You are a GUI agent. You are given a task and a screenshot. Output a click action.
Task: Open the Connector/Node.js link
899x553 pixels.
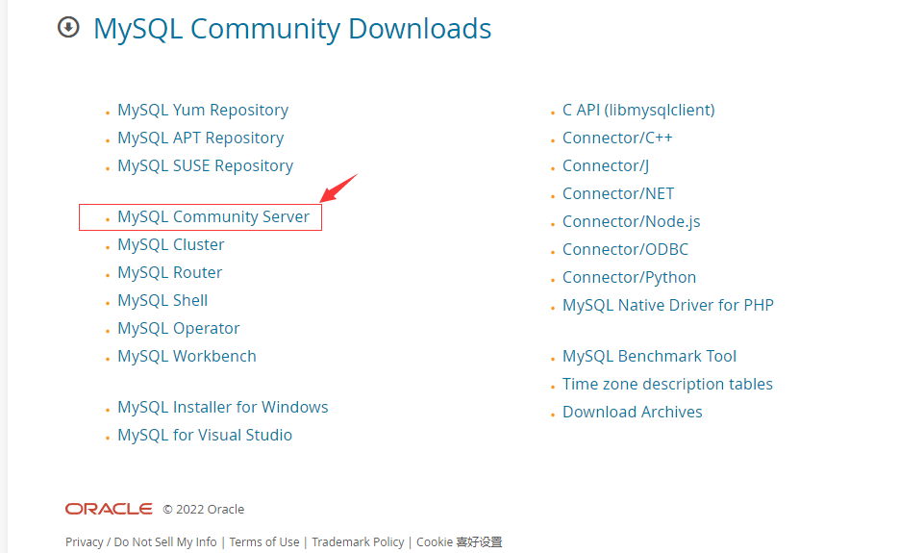click(x=632, y=221)
